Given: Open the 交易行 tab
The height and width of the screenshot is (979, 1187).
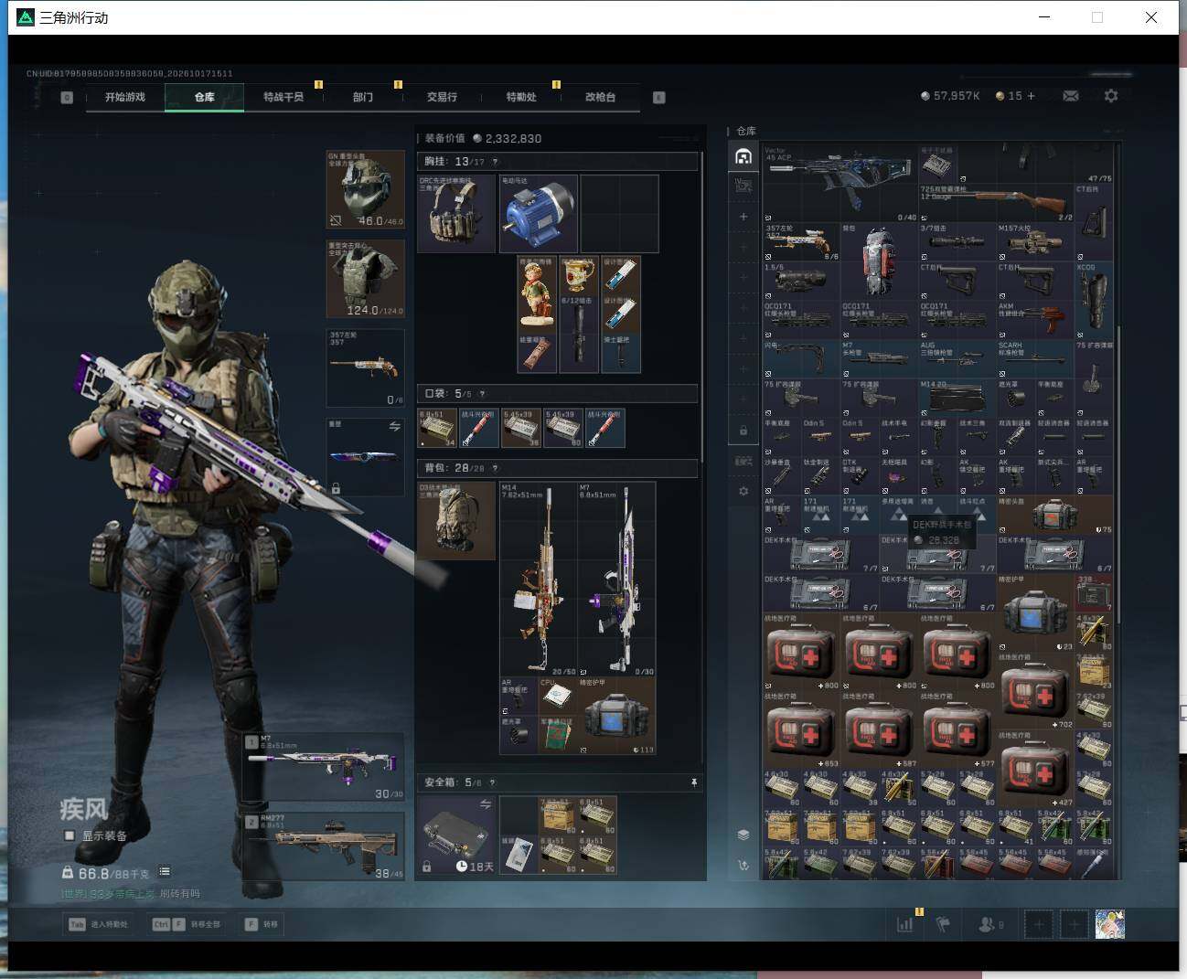Looking at the screenshot, I should click(442, 97).
